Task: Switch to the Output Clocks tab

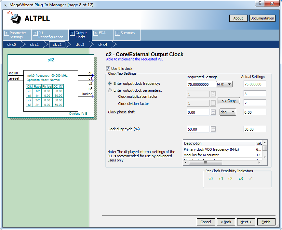Action: click(80, 35)
